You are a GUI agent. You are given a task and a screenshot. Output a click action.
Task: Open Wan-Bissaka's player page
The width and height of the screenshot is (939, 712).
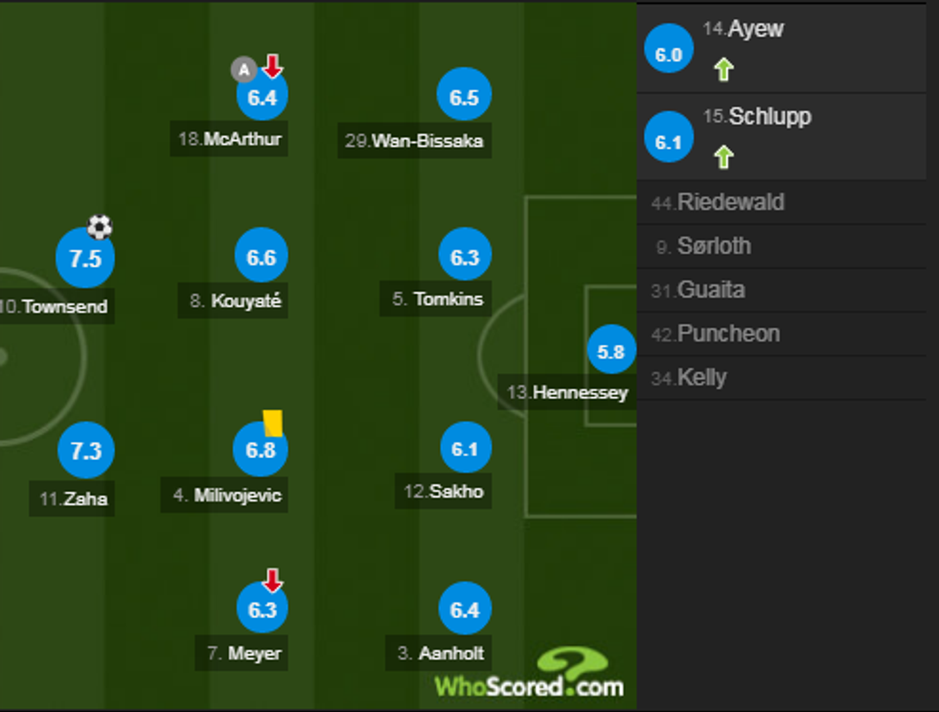[414, 141]
